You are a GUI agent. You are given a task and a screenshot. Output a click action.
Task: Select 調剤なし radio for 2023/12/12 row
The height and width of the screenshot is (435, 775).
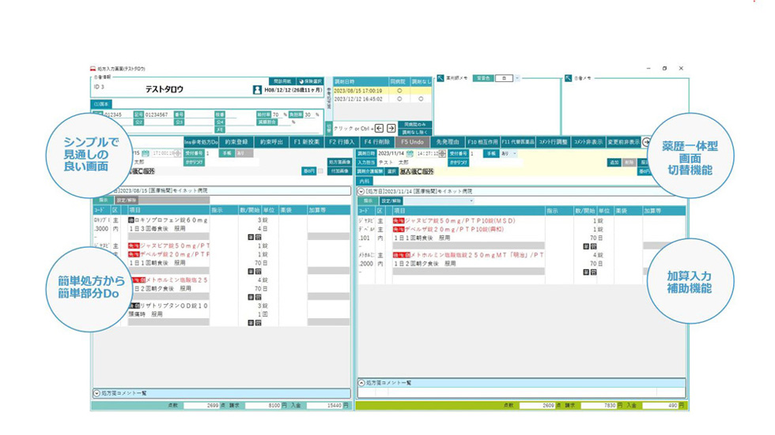(421, 99)
